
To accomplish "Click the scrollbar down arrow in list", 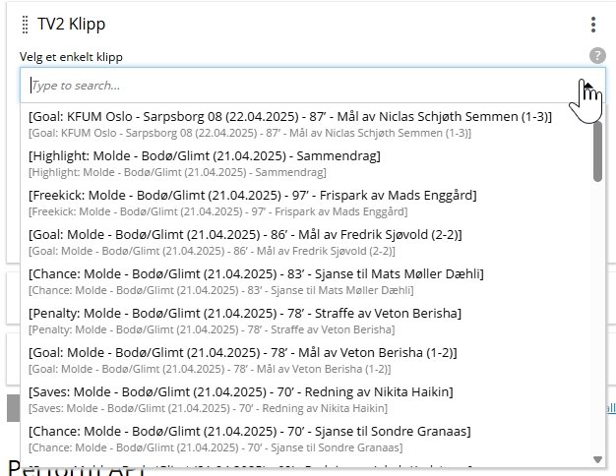I will tap(597, 459).
